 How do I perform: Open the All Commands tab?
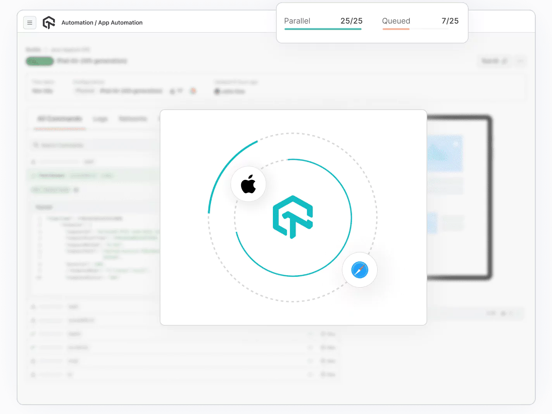coord(59,119)
